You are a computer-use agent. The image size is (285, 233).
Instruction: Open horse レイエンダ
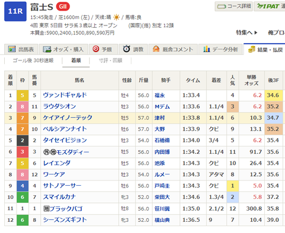56,163
